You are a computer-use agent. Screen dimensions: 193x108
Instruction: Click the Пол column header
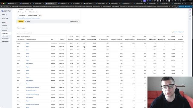point(52,40)
